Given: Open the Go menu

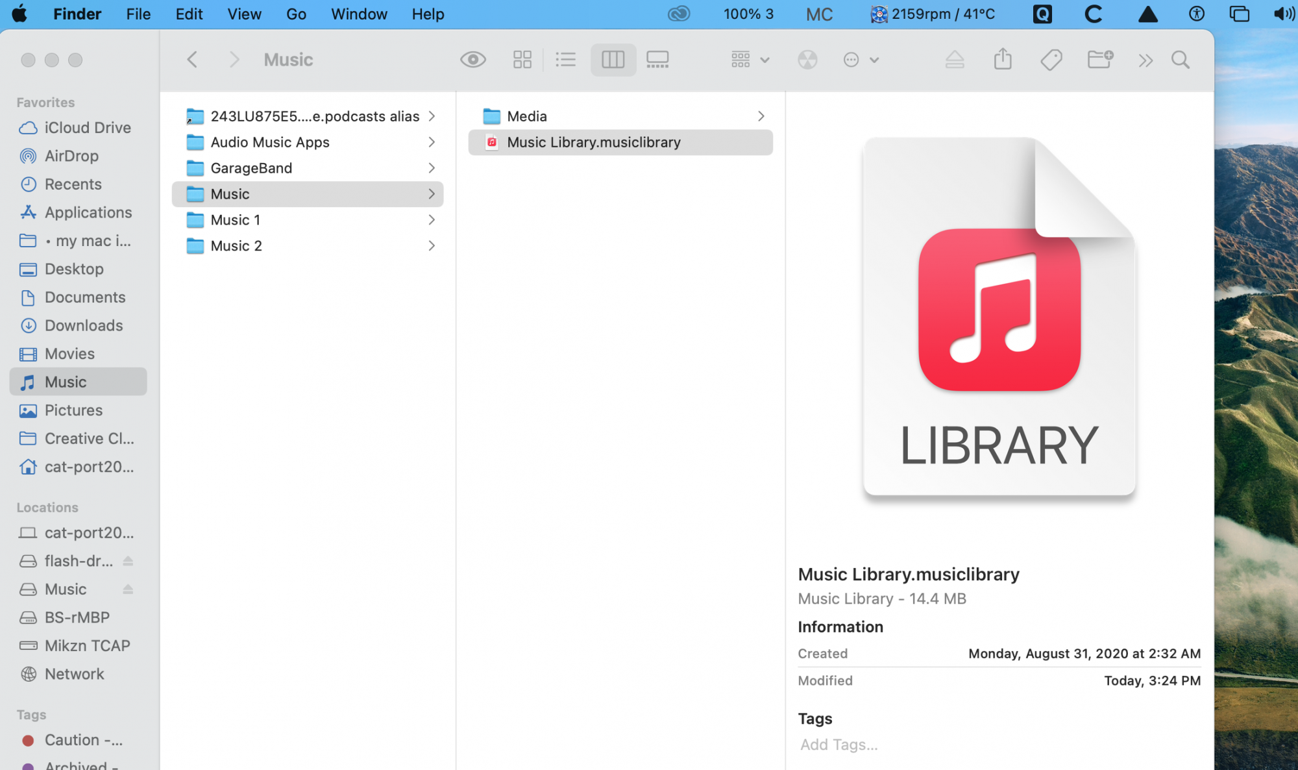Looking at the screenshot, I should coord(296,14).
